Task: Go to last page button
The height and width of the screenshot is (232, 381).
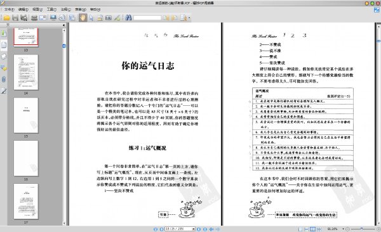Action: [205, 229]
